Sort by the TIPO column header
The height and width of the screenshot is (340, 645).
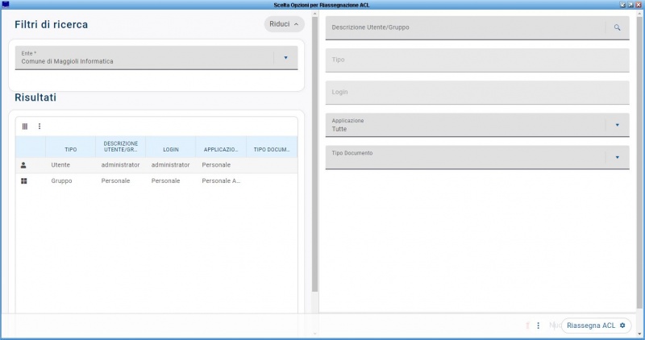71,149
